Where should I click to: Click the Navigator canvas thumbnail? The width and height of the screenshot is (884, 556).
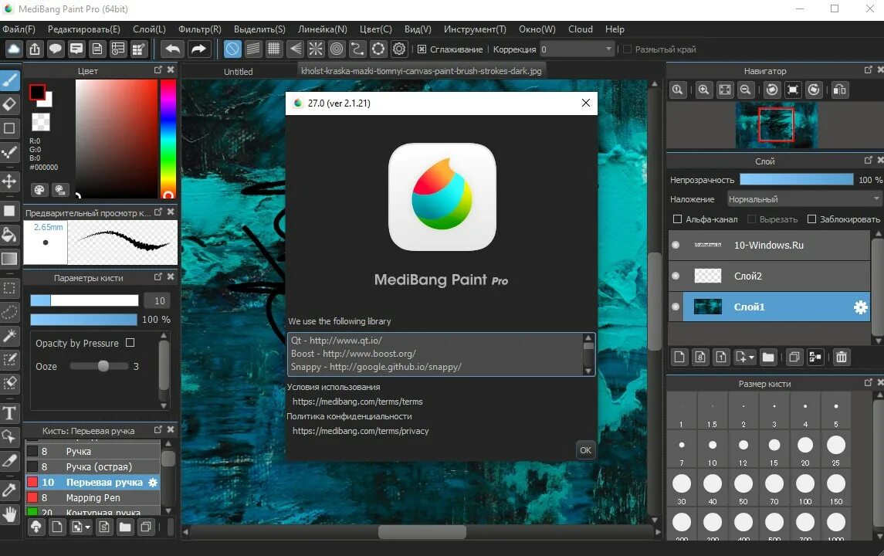[x=777, y=124]
